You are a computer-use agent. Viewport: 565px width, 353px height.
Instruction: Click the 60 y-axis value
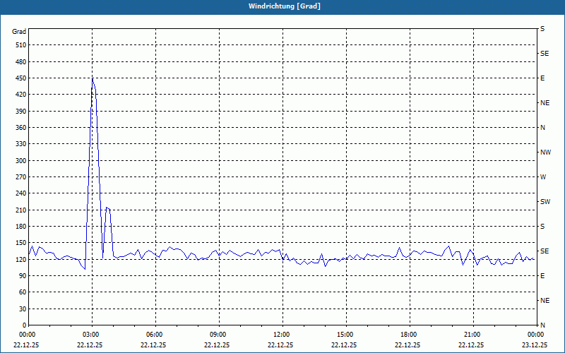23,292
